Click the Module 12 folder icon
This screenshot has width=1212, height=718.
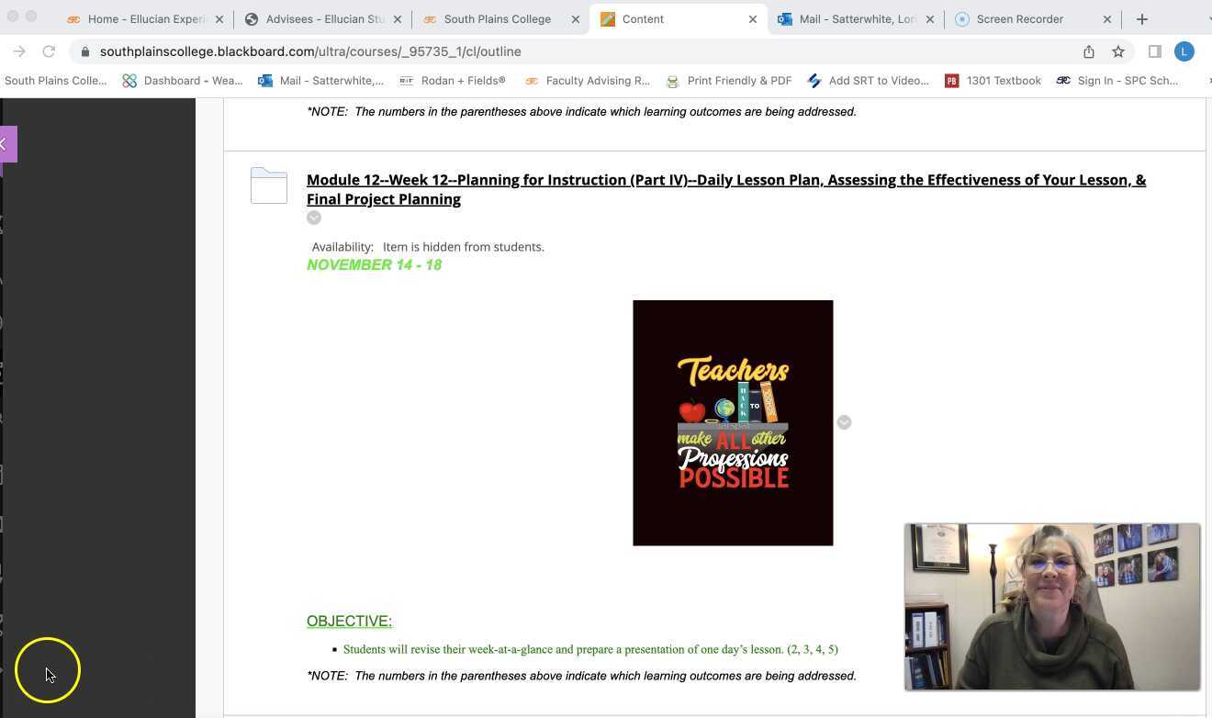(269, 185)
